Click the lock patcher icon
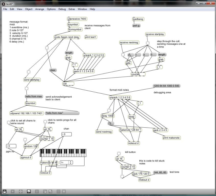 coord(5,191)
